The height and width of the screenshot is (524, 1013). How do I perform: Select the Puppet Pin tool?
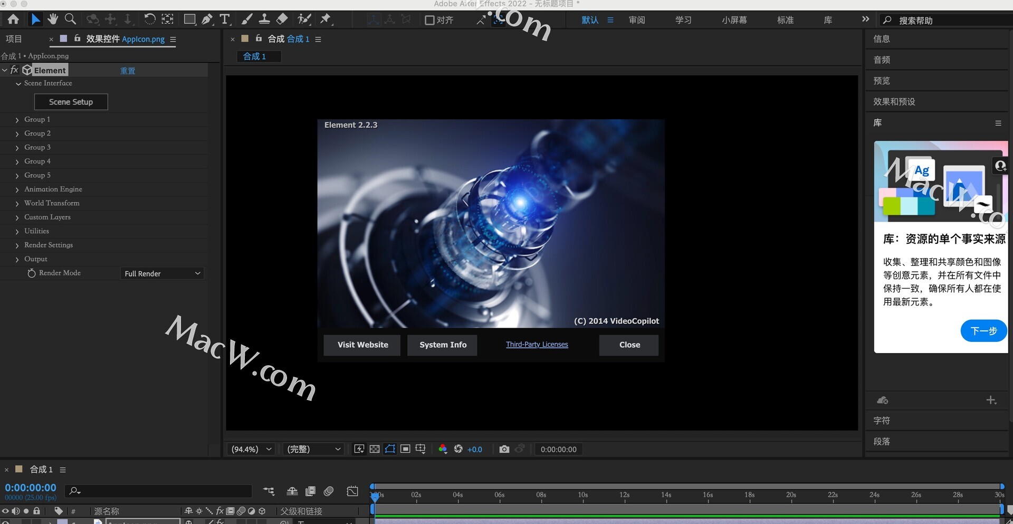tap(326, 20)
